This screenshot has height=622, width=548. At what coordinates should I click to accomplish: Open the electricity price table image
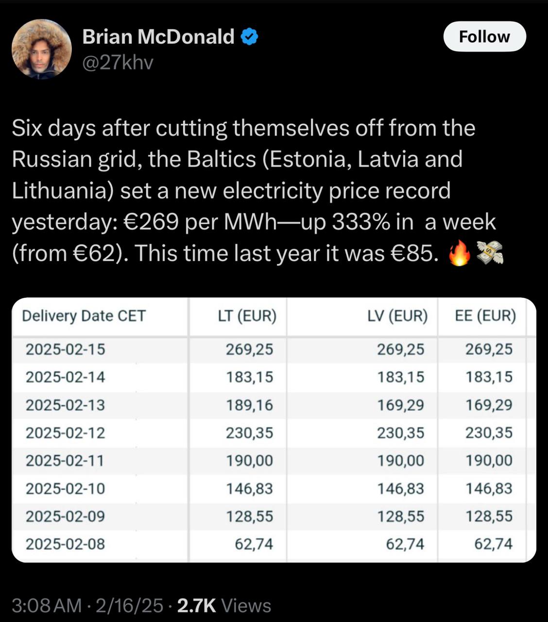[274, 430]
